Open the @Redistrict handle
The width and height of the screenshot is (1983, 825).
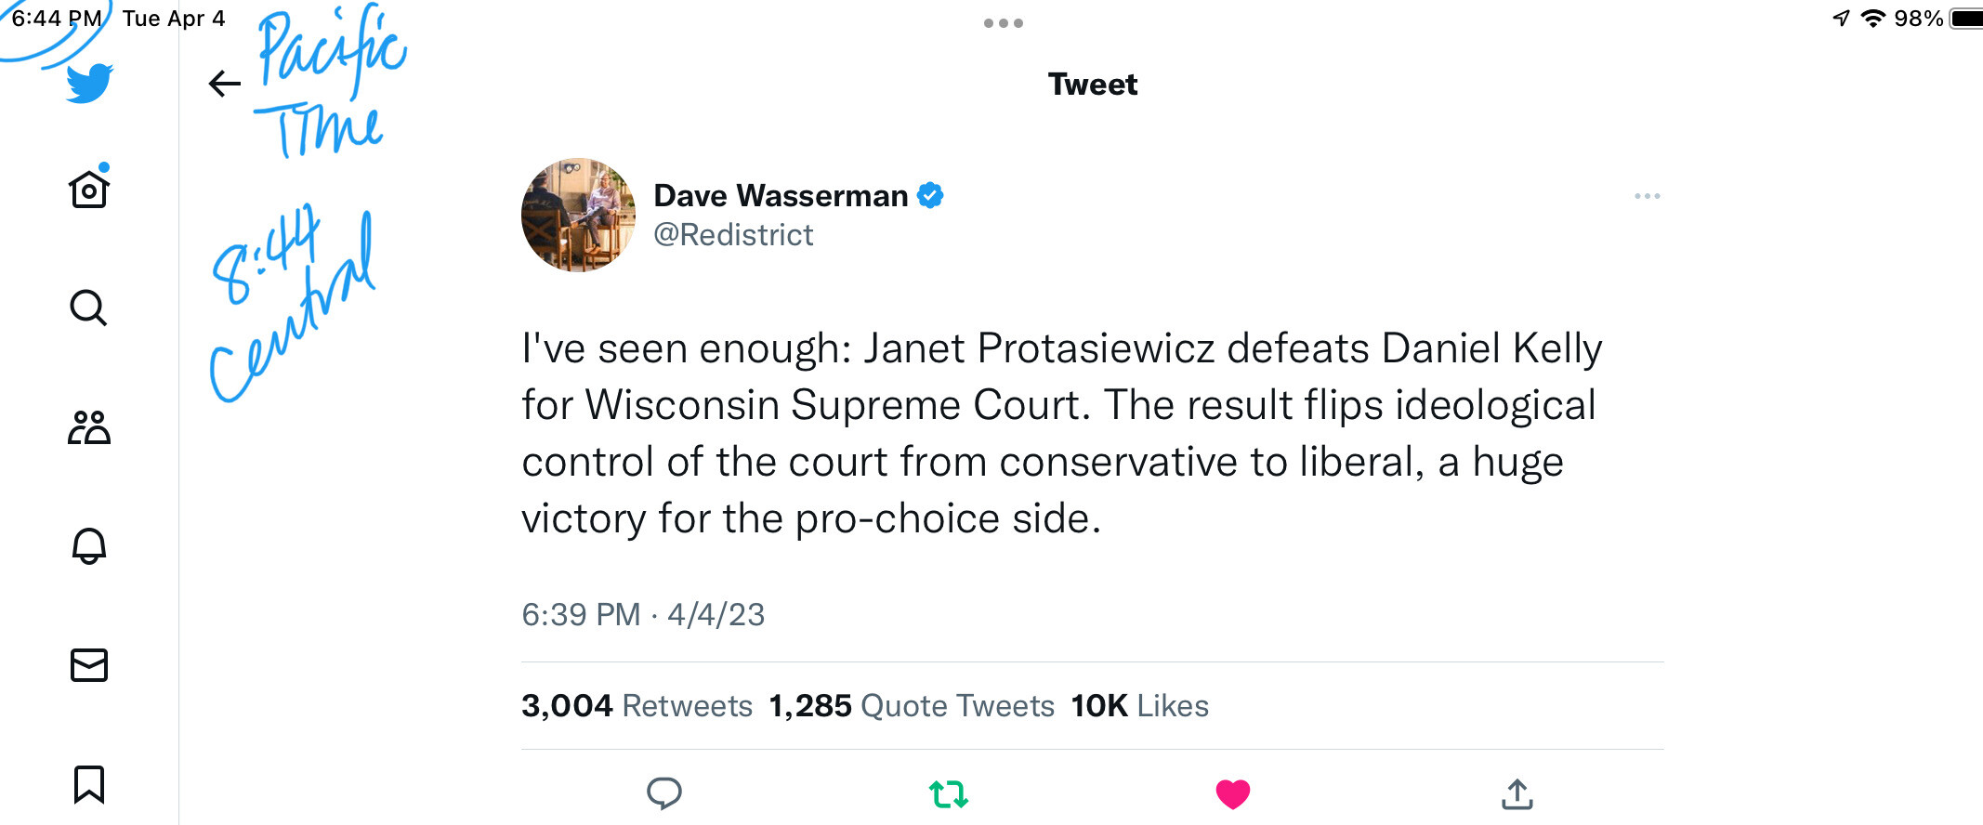(x=733, y=235)
